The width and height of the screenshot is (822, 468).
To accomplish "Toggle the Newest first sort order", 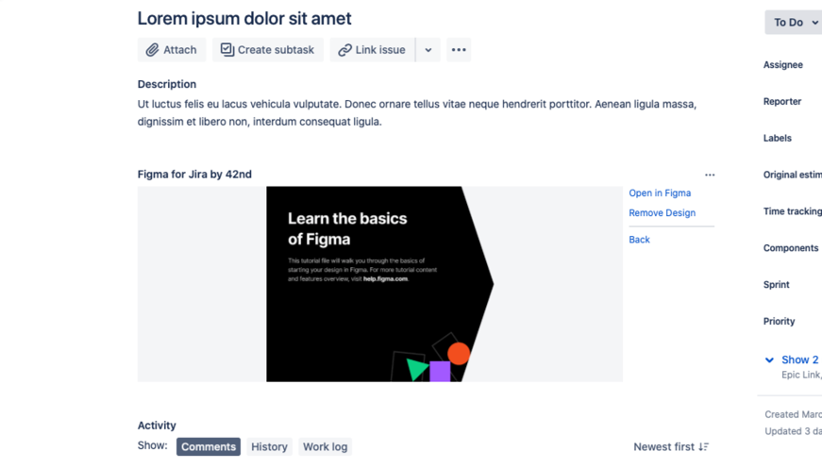I will click(x=671, y=446).
